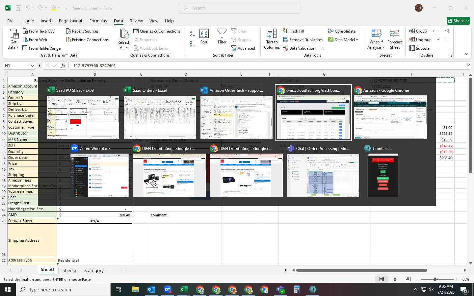474x296 pixels.
Task: Expand the What-If Analysis menu
Action: [x=376, y=39]
